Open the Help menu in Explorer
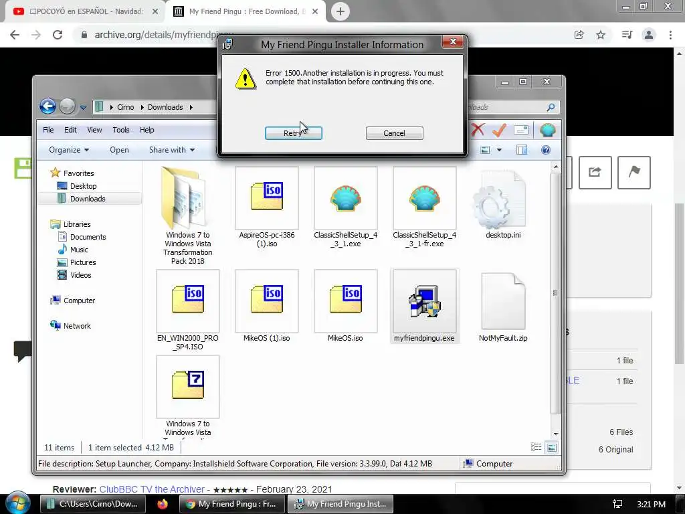685x514 pixels. pos(146,130)
